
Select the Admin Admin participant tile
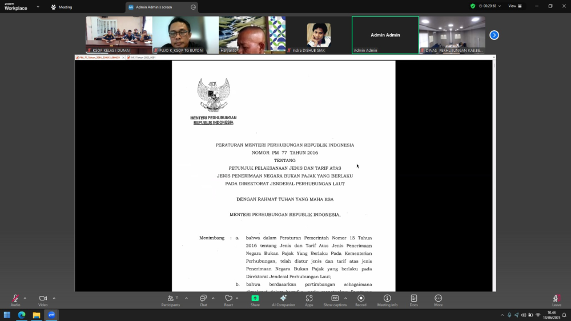pyautogui.click(x=385, y=35)
